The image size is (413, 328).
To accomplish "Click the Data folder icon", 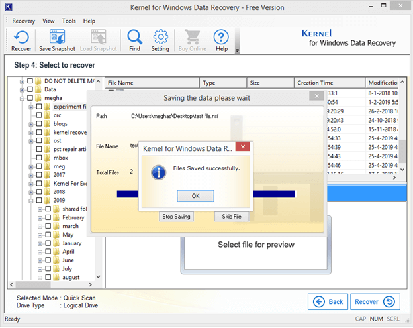I will tap(38, 89).
